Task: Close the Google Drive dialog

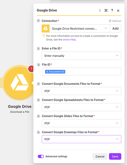Action: [118, 11]
